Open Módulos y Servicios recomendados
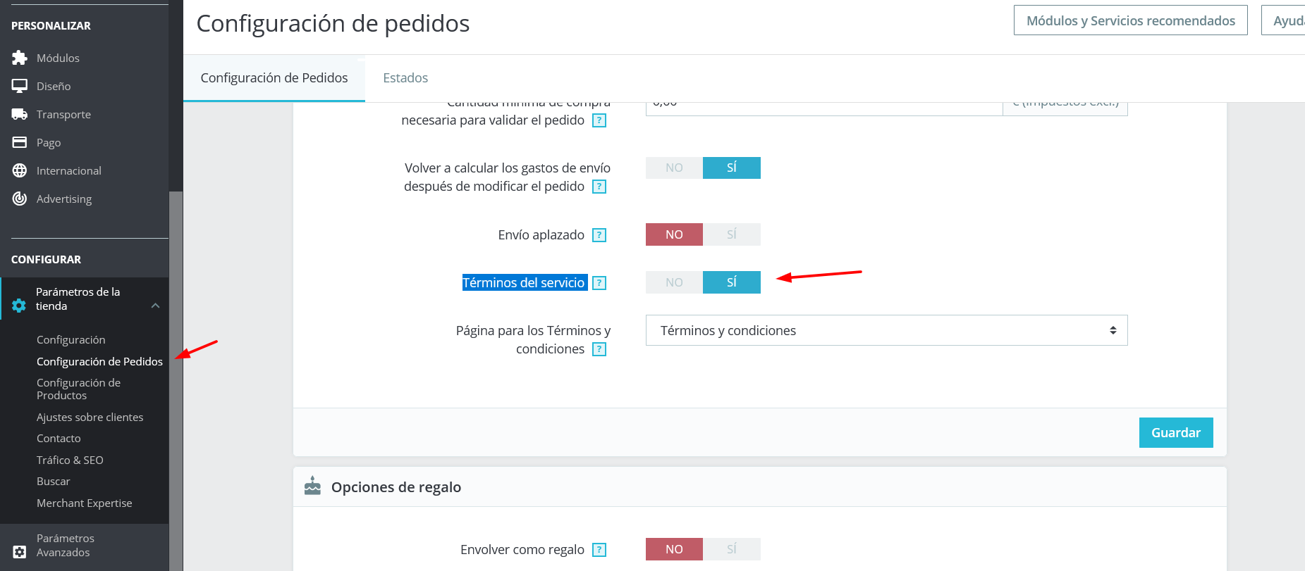This screenshot has height=571, width=1305. click(x=1131, y=20)
